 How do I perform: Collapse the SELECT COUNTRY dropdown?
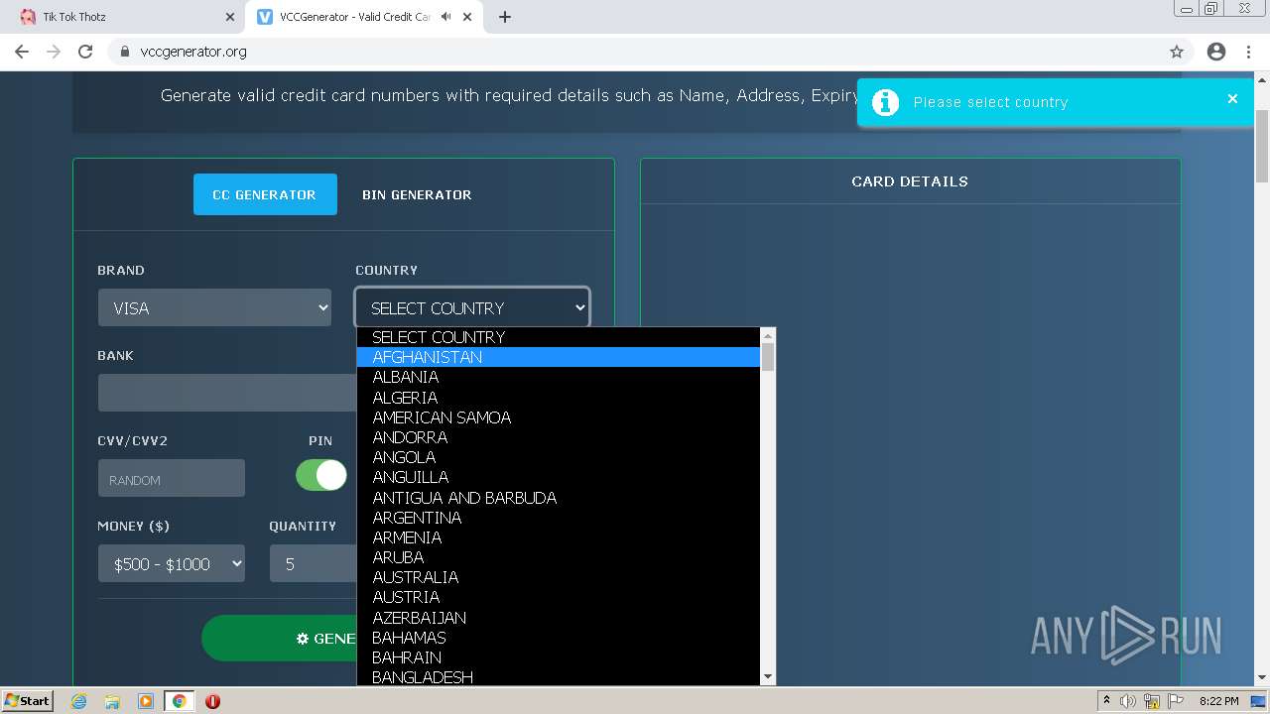click(472, 307)
